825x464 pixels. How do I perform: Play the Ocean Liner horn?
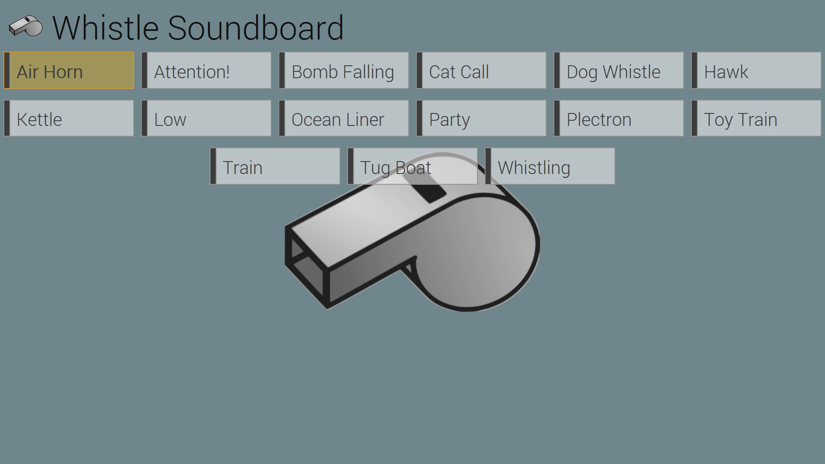(344, 118)
